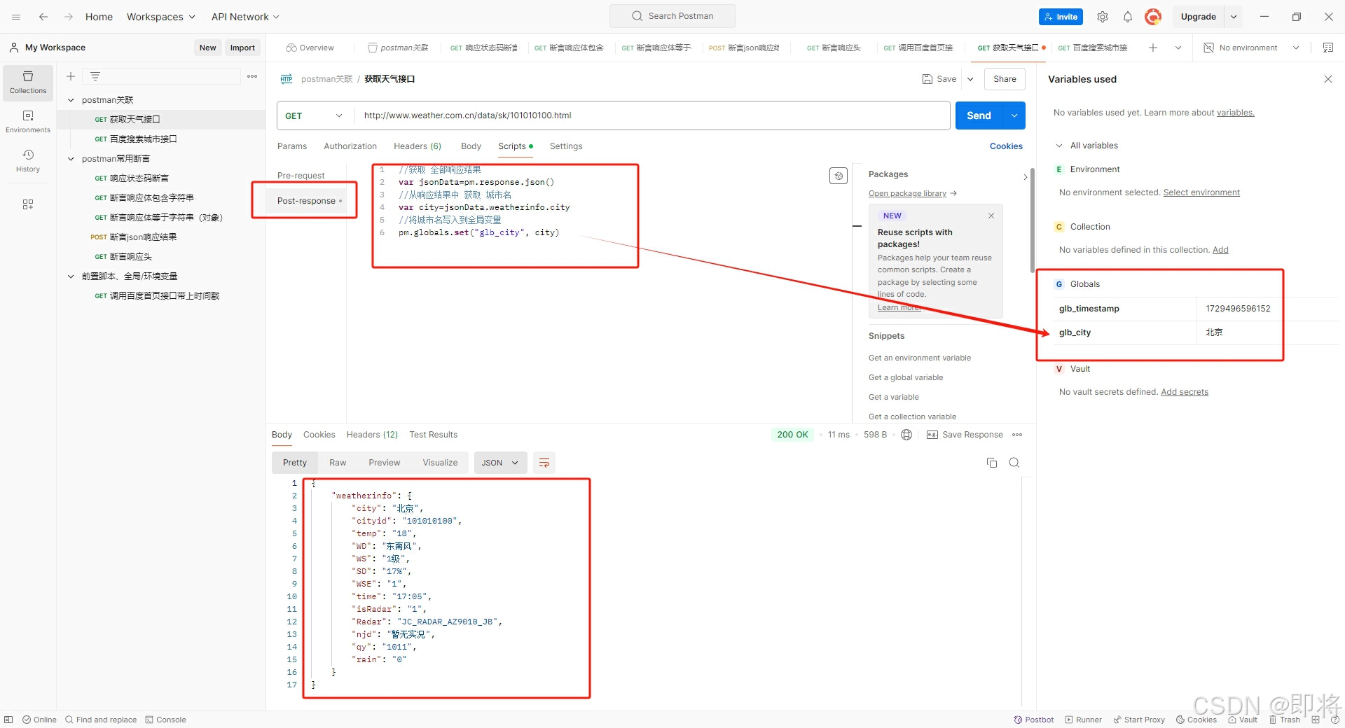Toggle word wrap in response body
This screenshot has height=728, width=1345.
point(544,463)
